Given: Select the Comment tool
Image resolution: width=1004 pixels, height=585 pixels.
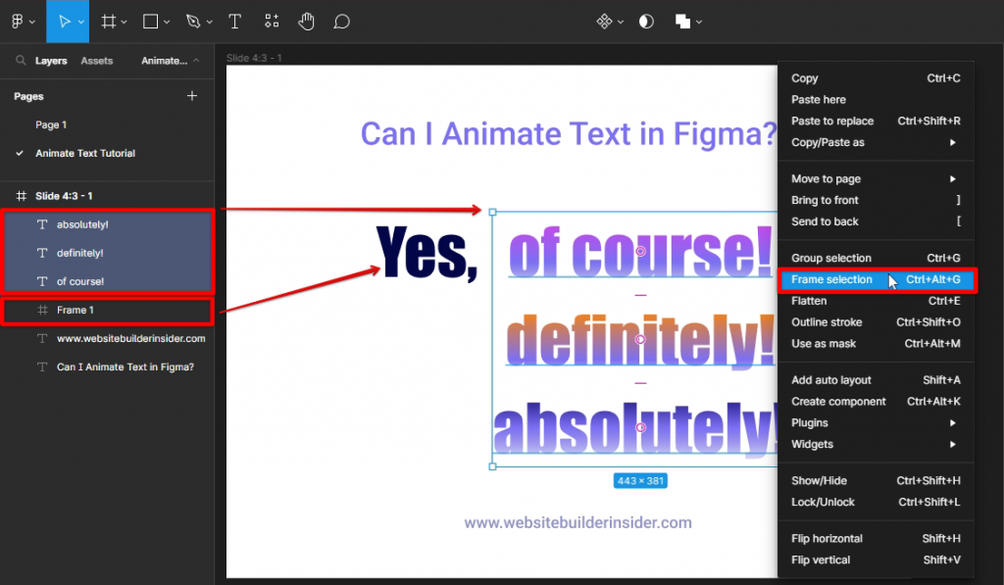Looking at the screenshot, I should (341, 22).
